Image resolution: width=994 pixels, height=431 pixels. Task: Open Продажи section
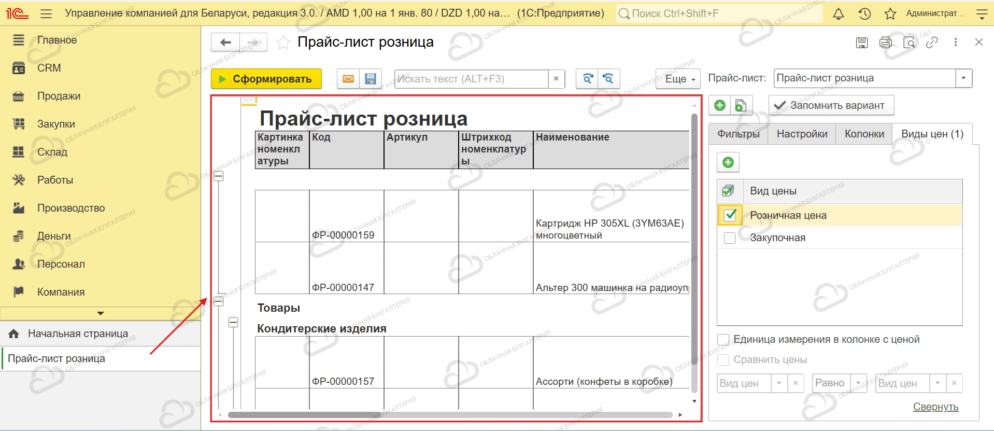click(59, 96)
